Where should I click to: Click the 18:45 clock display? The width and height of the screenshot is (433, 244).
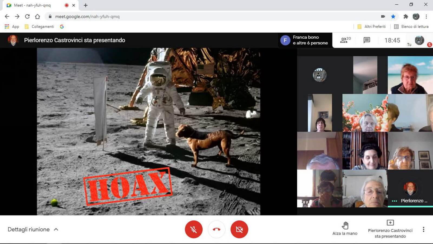click(392, 40)
